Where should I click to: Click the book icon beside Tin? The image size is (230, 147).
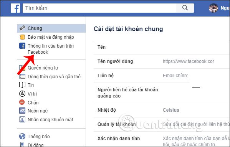[x=22, y=85]
